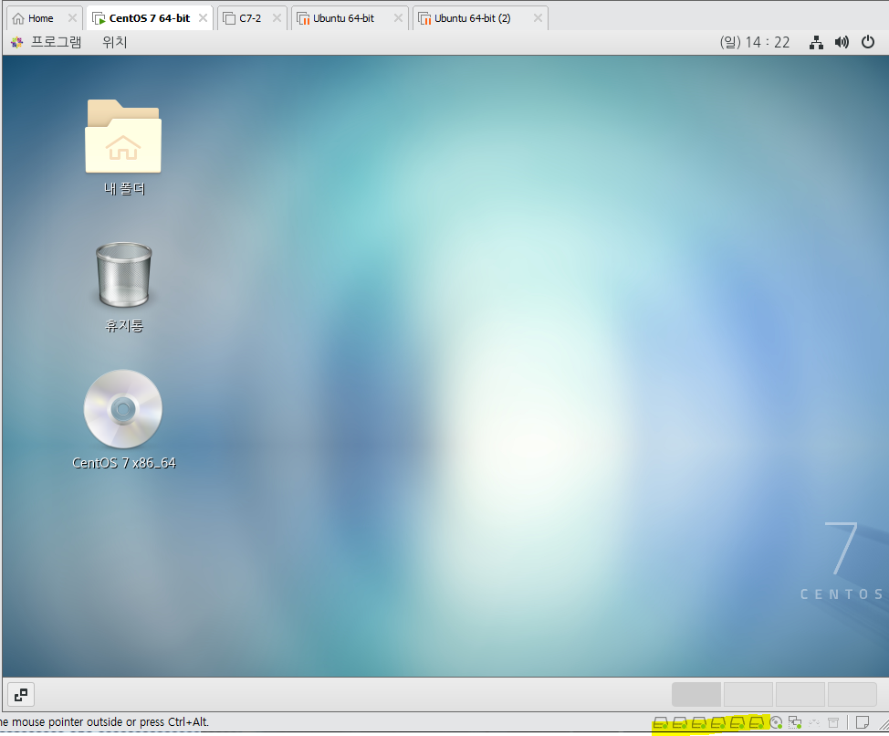Viewport: 889px width, 736px height.
Task: Switch to the highlighted active workspace
Action: tap(696, 695)
